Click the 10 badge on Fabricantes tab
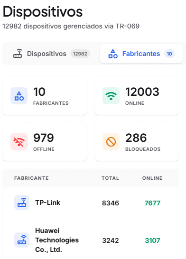This screenshot has width=186, height=259. point(169,54)
